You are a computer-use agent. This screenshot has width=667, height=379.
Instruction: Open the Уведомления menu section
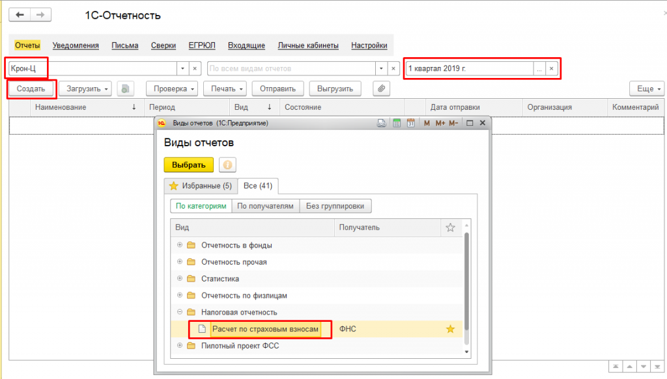[76, 46]
